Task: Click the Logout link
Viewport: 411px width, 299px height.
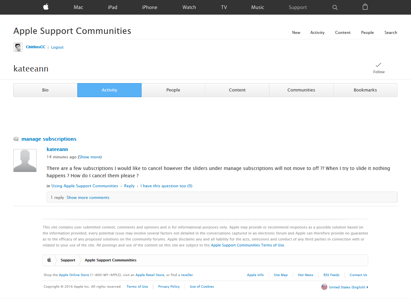Action: tap(57, 47)
